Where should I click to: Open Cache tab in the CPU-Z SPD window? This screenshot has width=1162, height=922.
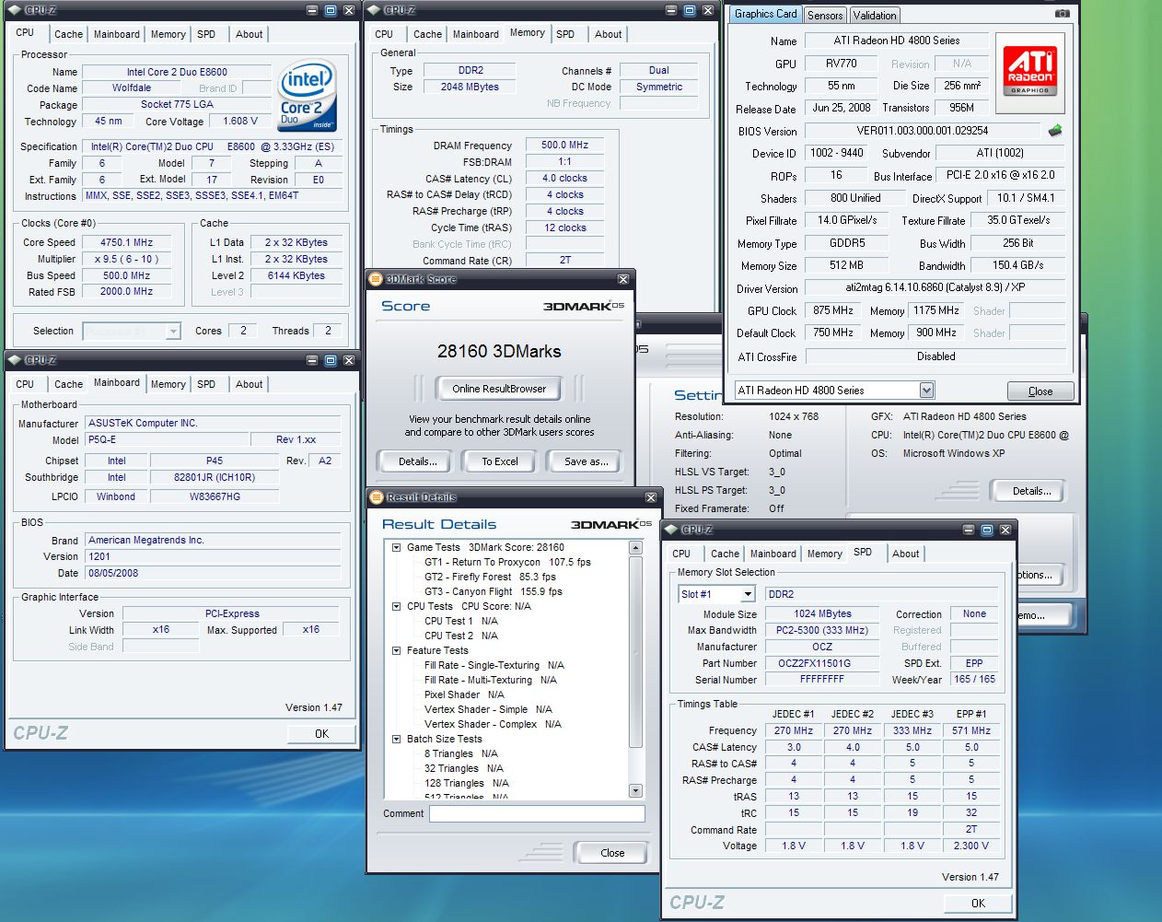(x=725, y=554)
